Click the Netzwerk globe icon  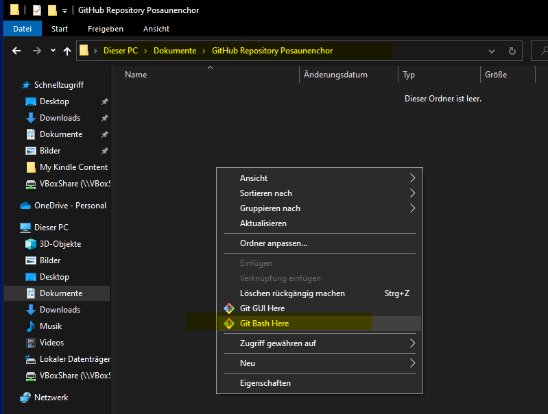[x=25, y=398]
